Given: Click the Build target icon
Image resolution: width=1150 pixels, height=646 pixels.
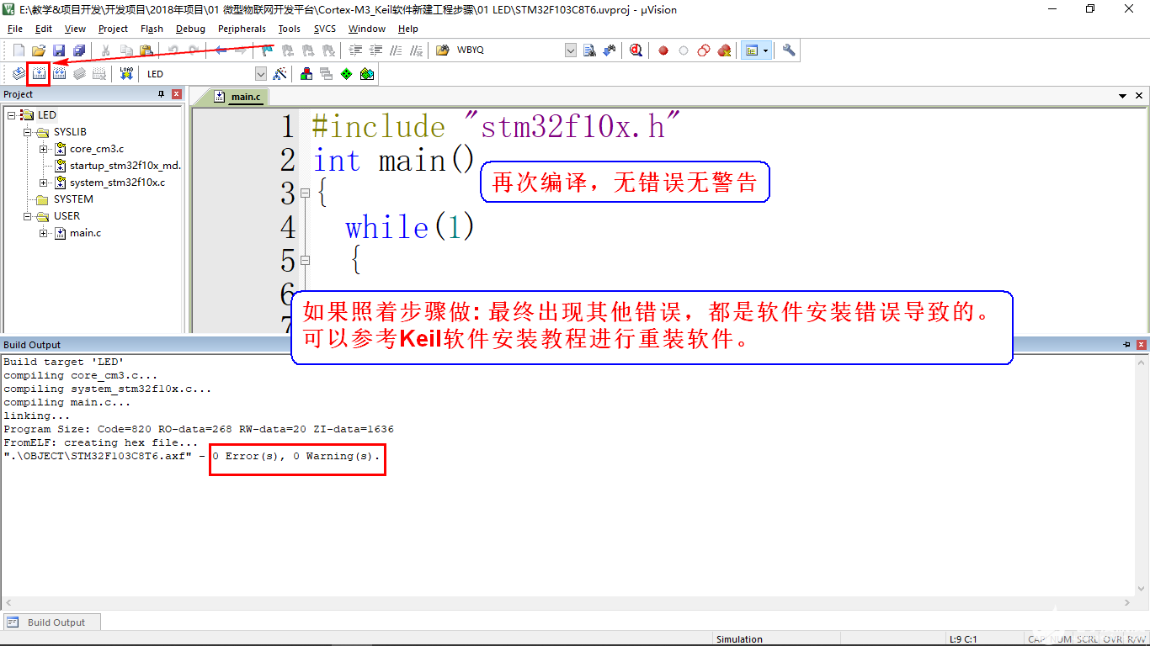Looking at the screenshot, I should point(39,74).
